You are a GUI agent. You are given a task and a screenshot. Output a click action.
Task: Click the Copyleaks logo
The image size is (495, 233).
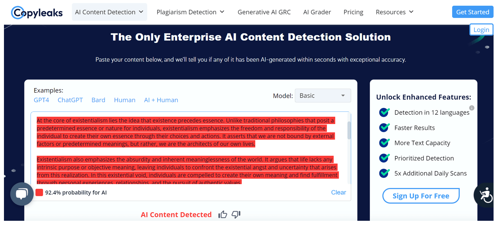[37, 13]
